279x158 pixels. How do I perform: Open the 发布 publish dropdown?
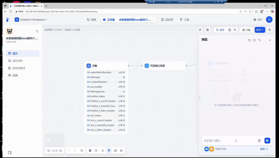click(x=260, y=30)
